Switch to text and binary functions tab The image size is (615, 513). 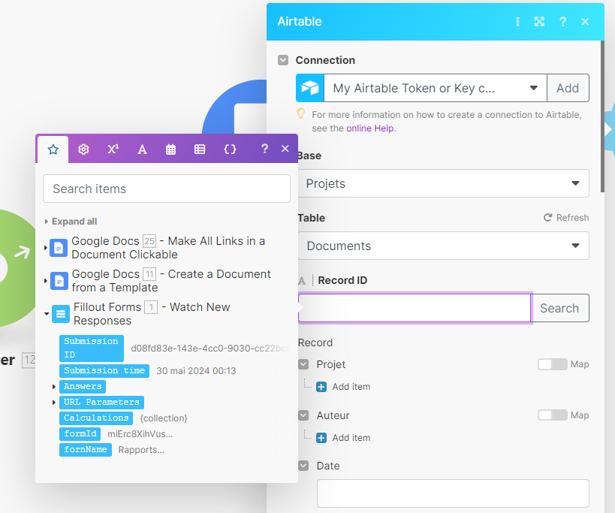tap(142, 149)
